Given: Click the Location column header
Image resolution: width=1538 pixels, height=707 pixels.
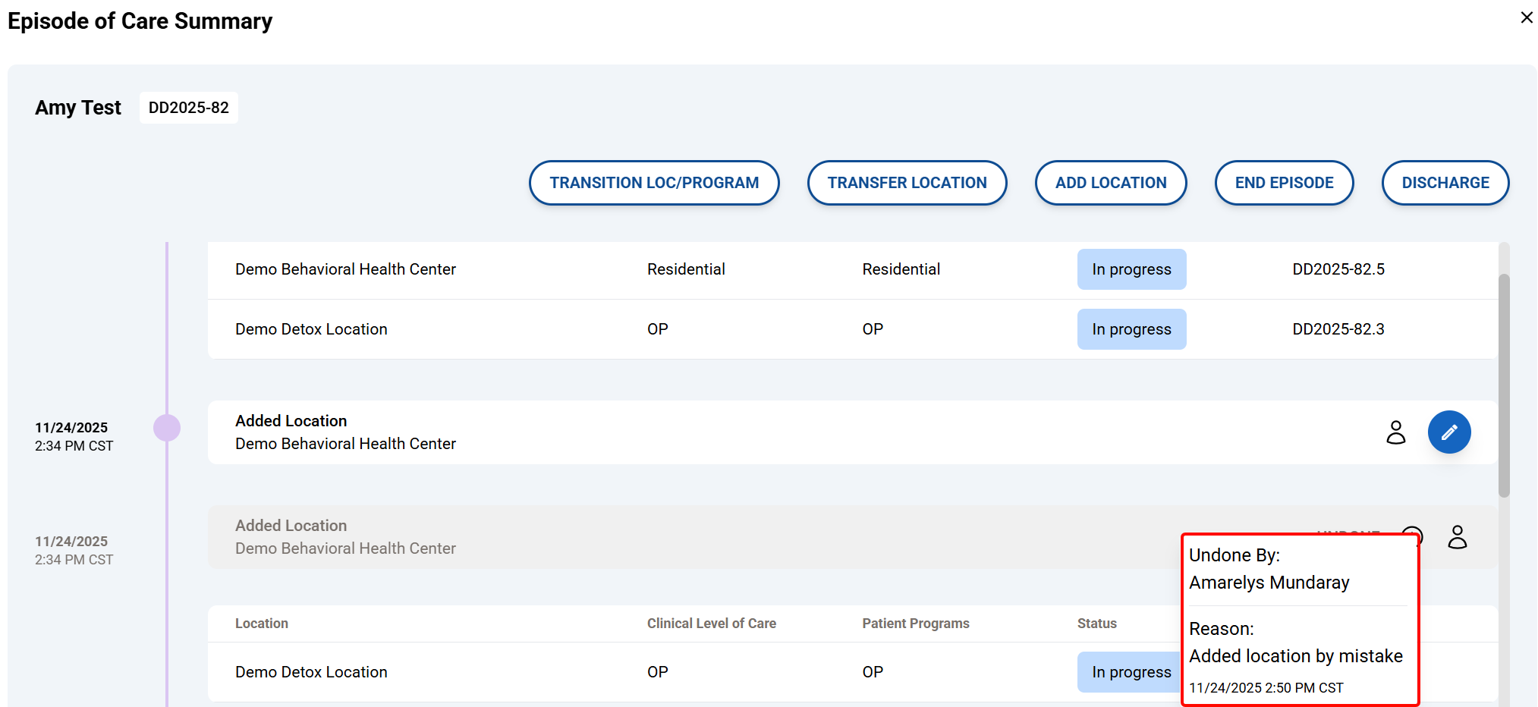Looking at the screenshot, I should tap(262, 624).
